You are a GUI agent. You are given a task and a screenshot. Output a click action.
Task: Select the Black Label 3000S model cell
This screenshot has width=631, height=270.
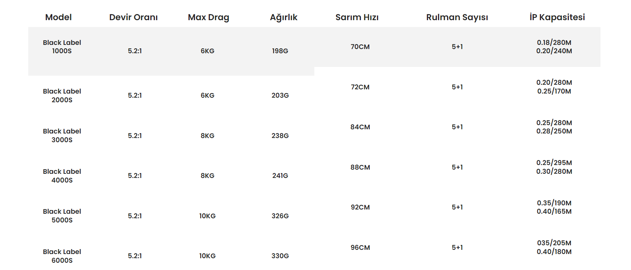point(62,135)
